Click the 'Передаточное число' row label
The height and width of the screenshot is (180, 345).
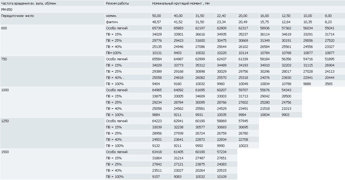[x=18, y=16]
